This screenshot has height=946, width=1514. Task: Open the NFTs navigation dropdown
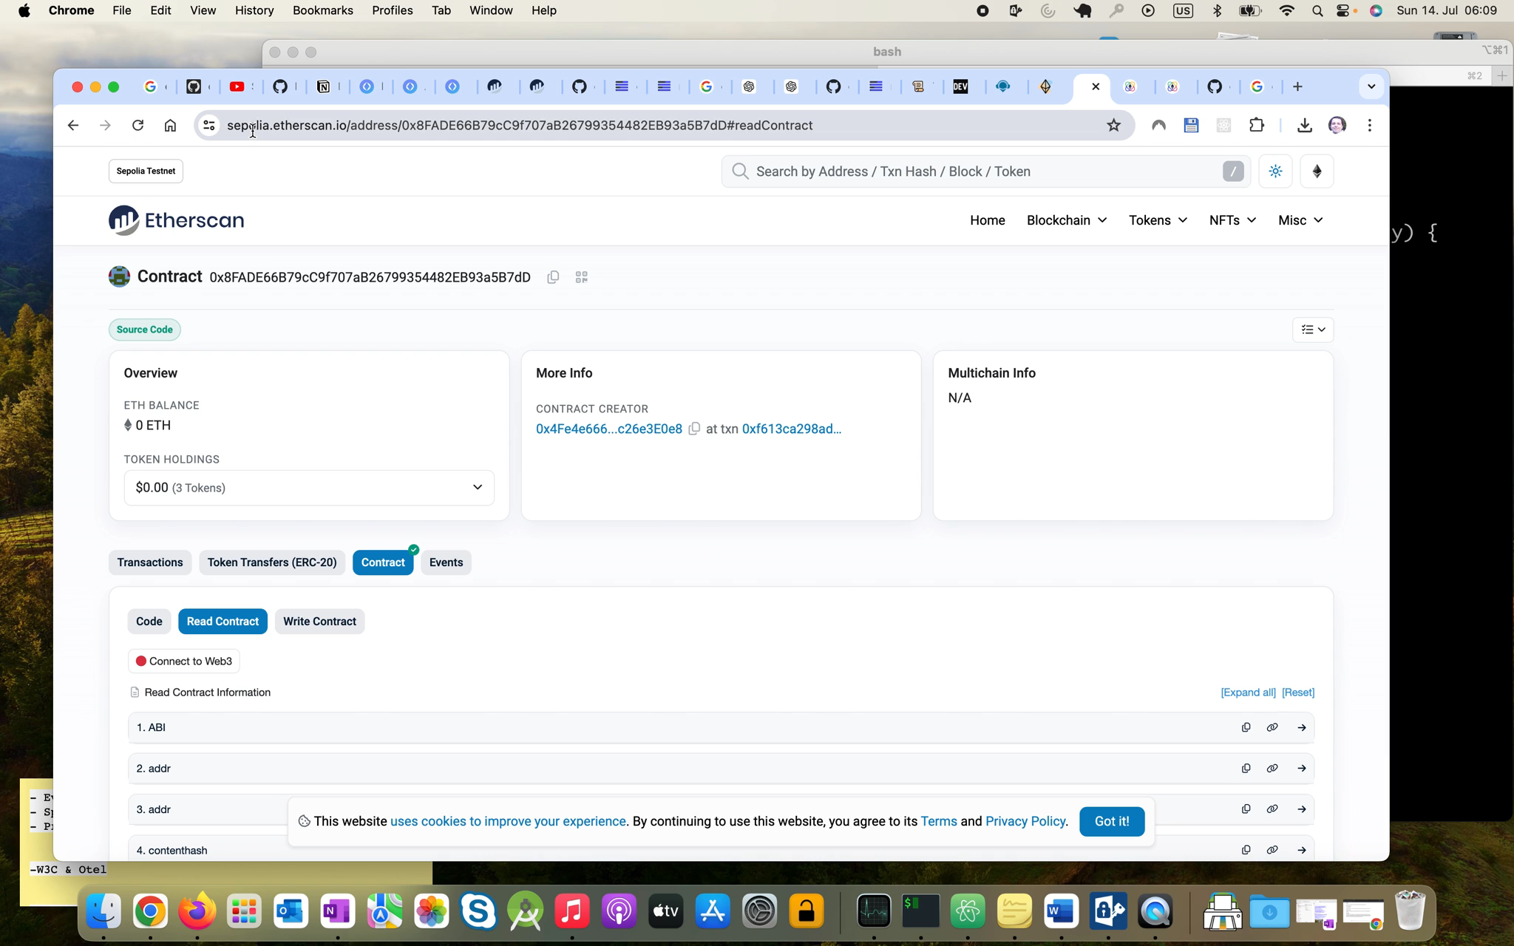pyautogui.click(x=1232, y=220)
